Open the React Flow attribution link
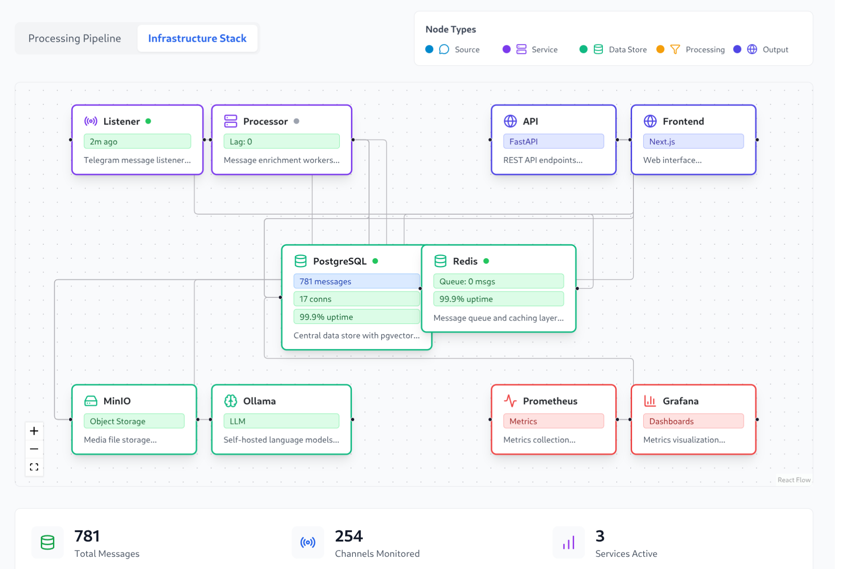Image resolution: width=848 pixels, height=569 pixels. 794,480
